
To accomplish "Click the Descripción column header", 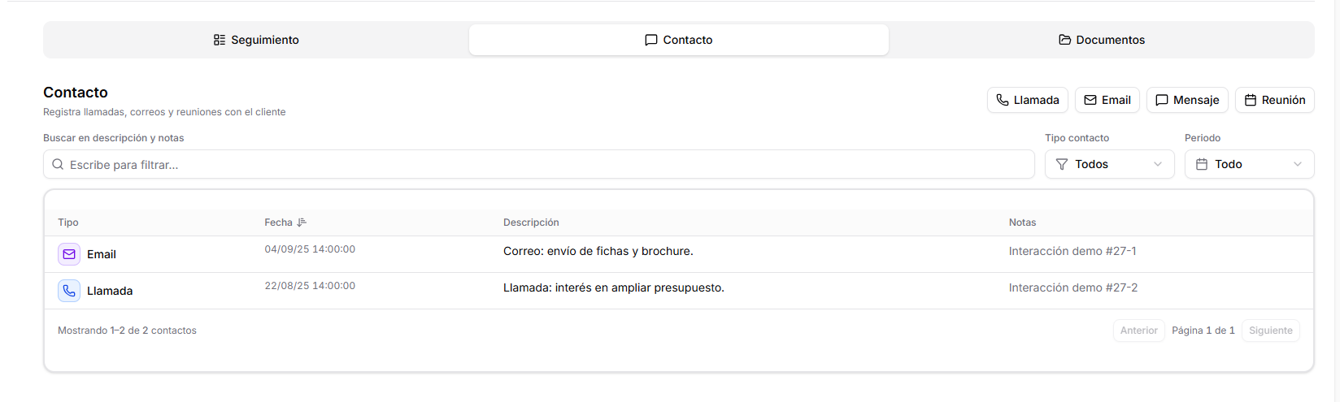I will tap(531, 223).
